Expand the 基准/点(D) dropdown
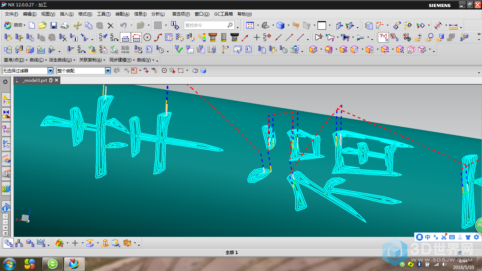This screenshot has height=271, width=482. coord(15,60)
